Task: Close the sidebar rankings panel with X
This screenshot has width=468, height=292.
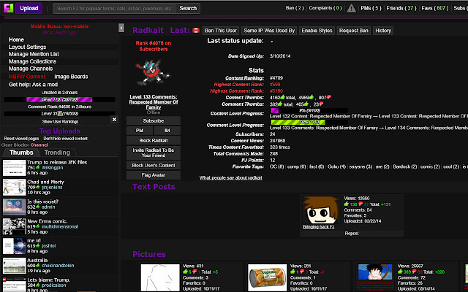Action: 114,119
